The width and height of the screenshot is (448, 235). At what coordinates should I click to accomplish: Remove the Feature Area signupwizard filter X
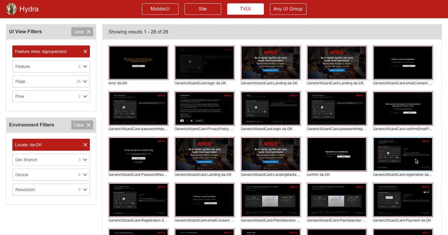coord(85,52)
